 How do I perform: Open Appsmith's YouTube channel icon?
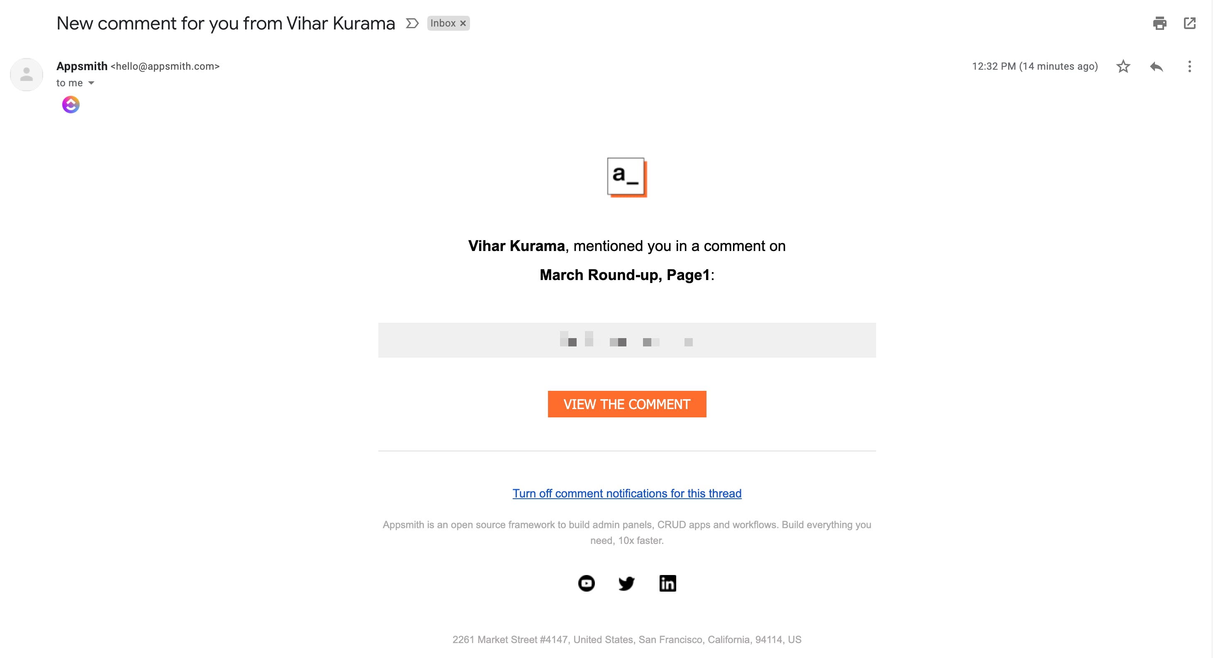point(586,584)
